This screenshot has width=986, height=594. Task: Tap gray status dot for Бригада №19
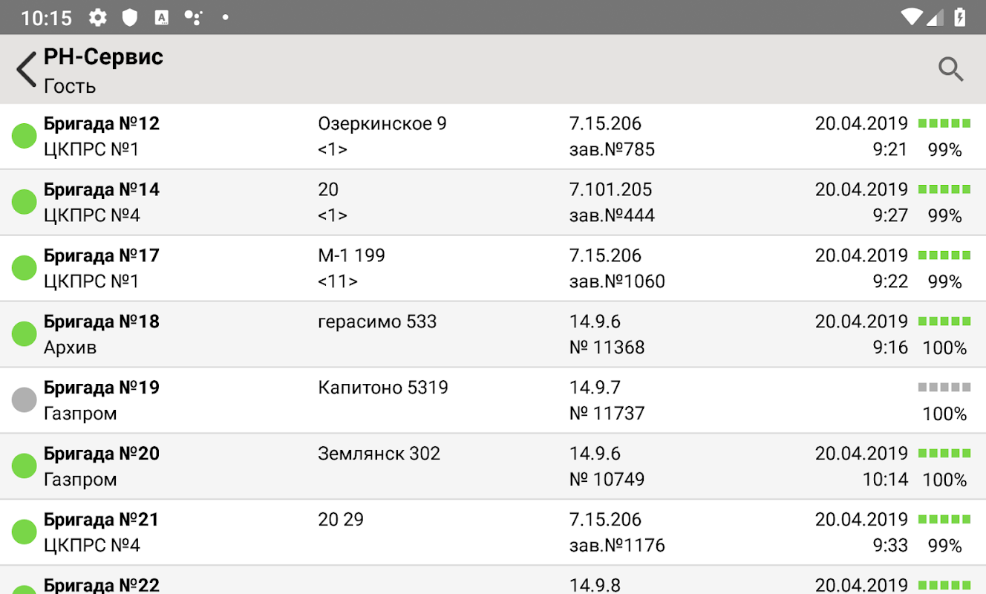click(x=25, y=400)
